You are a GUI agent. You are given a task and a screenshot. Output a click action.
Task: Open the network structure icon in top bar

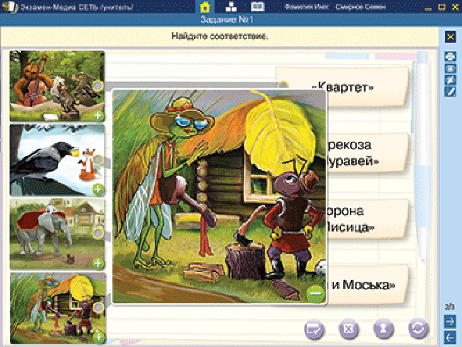231,6
